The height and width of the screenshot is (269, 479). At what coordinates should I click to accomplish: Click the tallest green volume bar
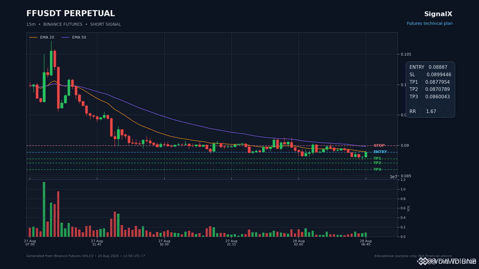44,209
